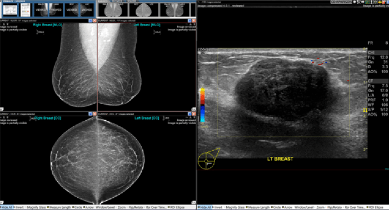This screenshot has width=389, height=210.
Task: Click the blue icon in the Left Breast CC header
Action: (x=190, y=114)
